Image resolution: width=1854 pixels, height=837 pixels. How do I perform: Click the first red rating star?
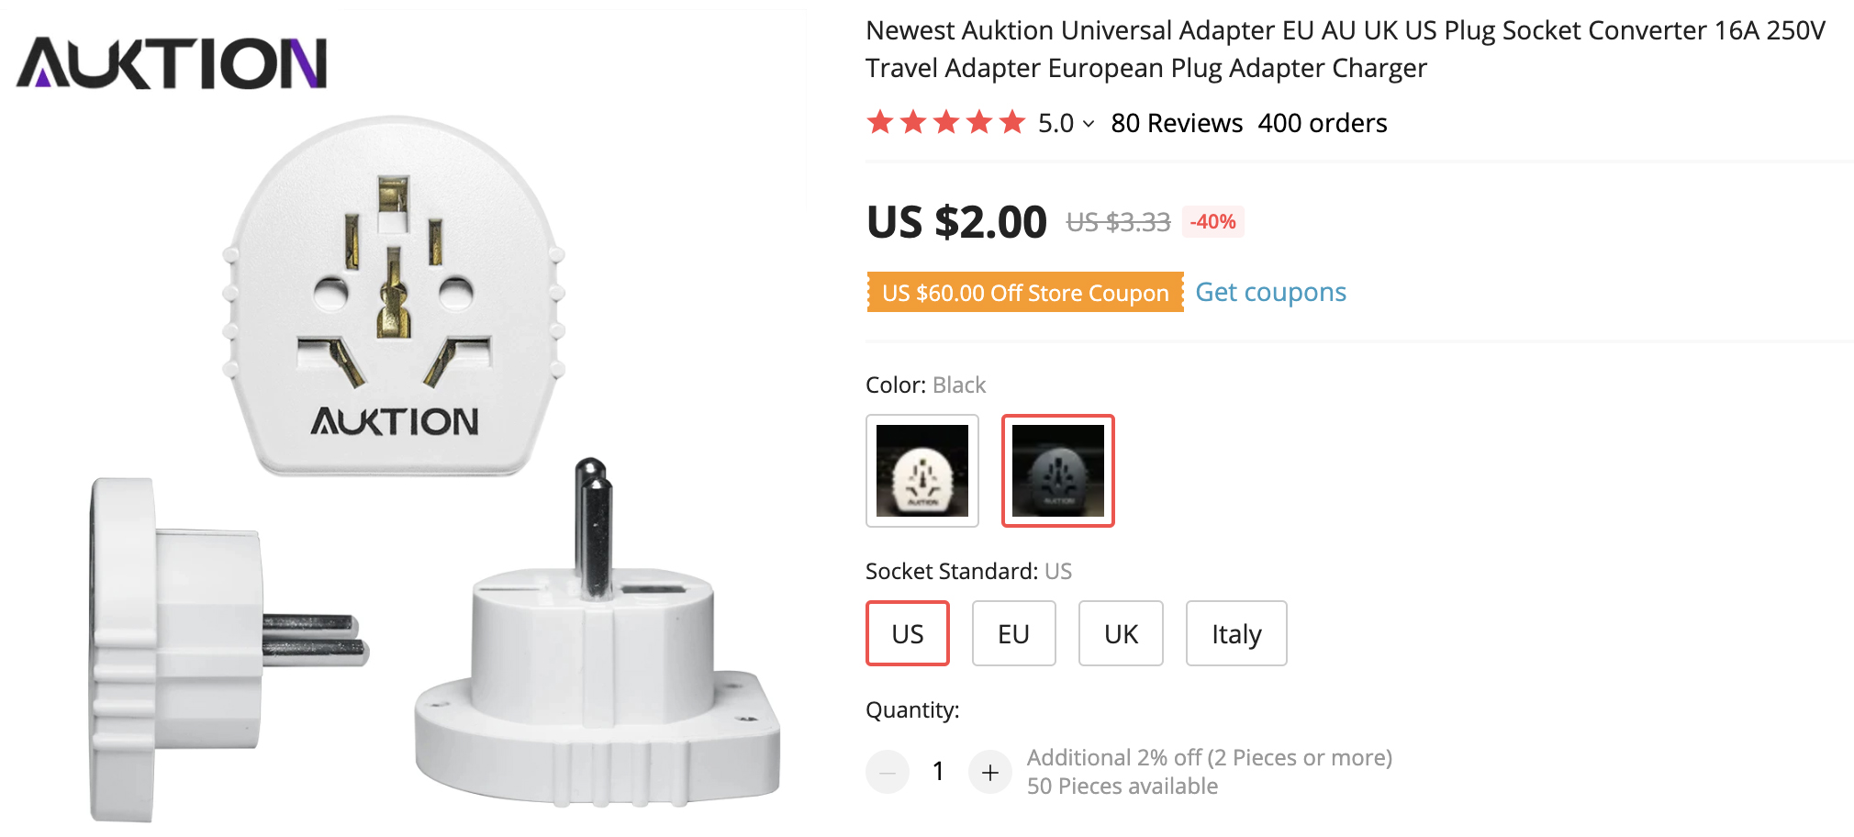click(880, 122)
